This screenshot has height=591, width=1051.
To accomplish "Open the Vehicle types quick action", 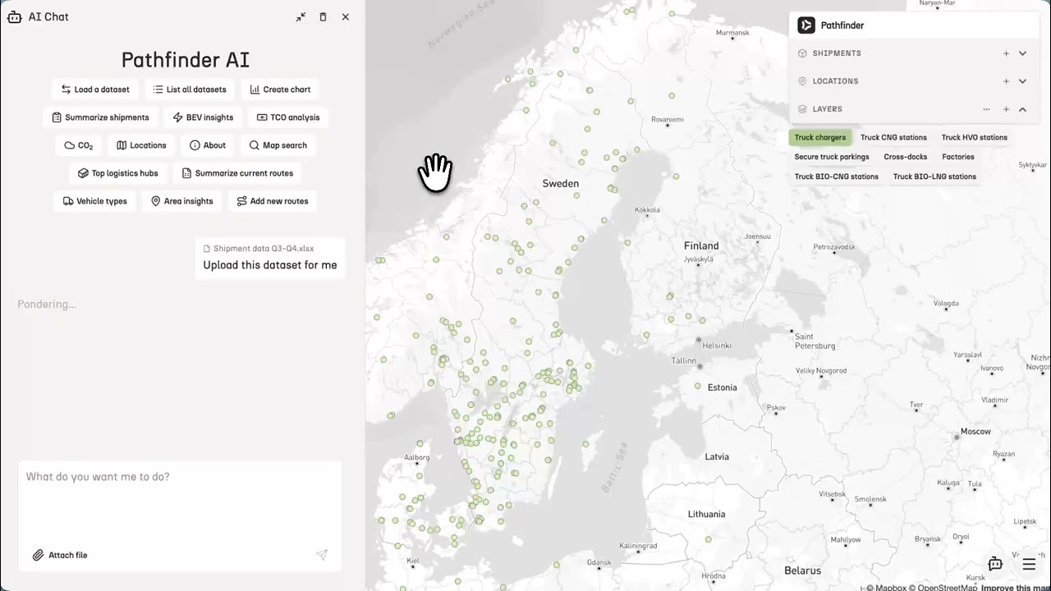I will [x=95, y=201].
